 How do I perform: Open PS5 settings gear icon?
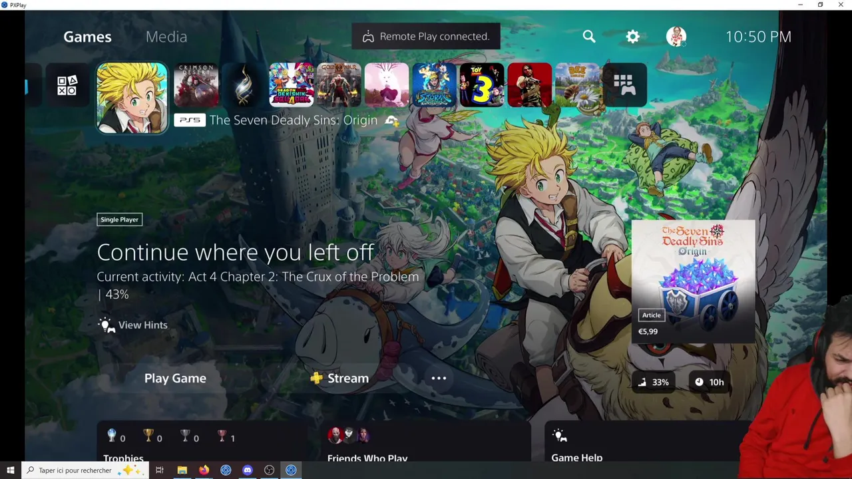(x=632, y=37)
